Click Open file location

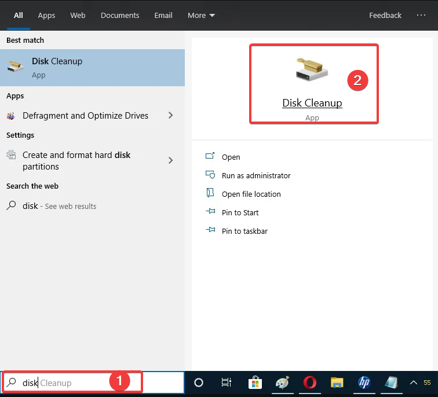tap(251, 194)
